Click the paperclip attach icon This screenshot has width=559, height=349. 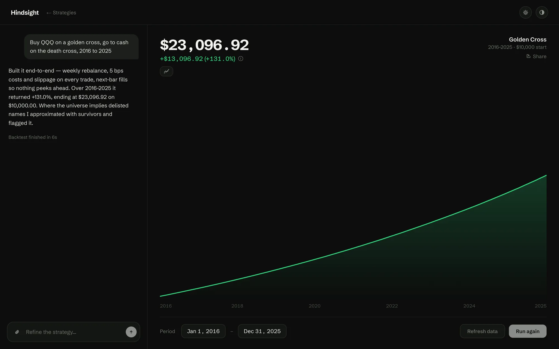17,332
